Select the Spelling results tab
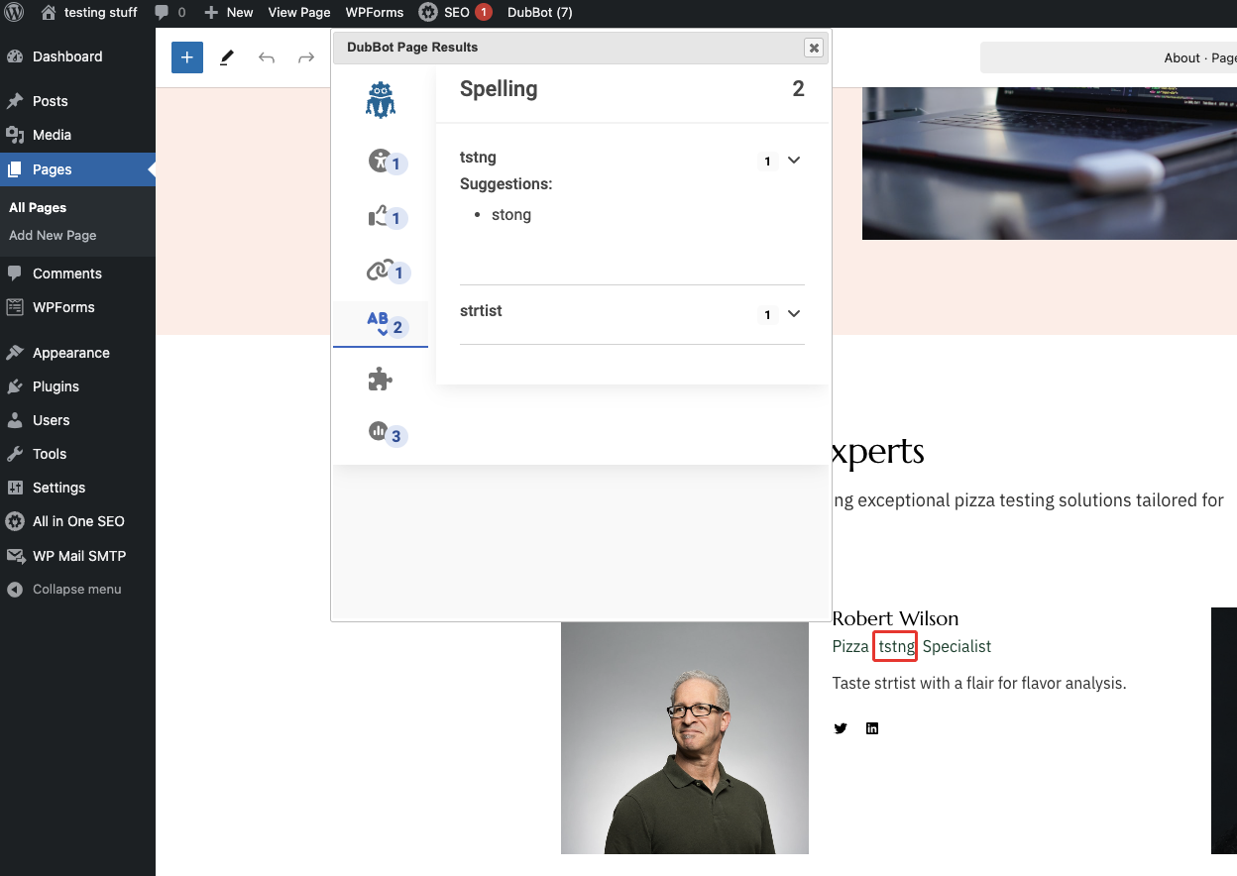 coord(381,324)
